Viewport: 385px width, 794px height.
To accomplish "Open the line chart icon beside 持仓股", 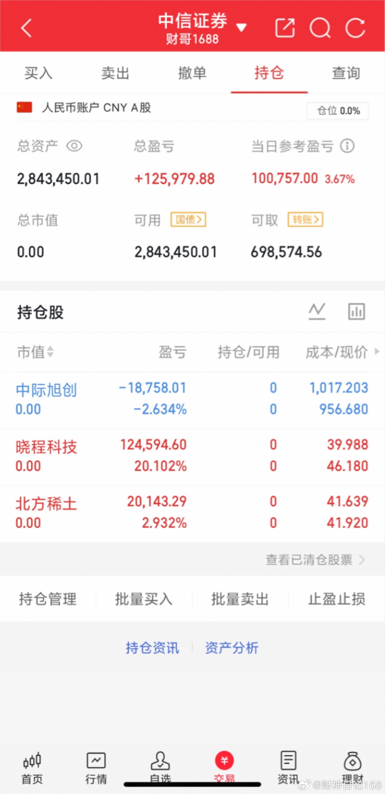I will (x=317, y=311).
